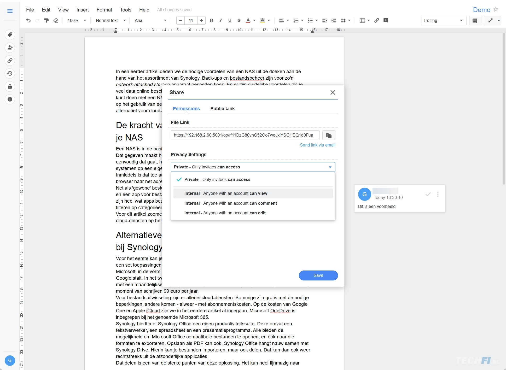Open the File menu

[30, 10]
